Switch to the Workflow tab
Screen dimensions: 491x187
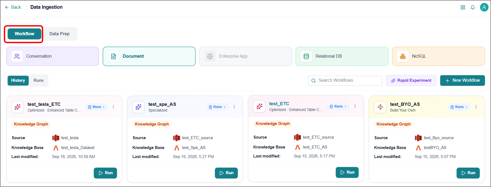coord(25,34)
